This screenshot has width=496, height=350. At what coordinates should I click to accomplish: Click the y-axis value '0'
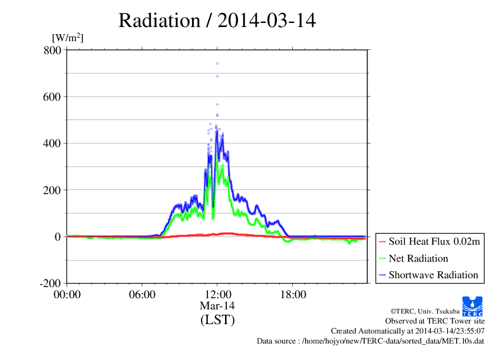tap(58, 237)
